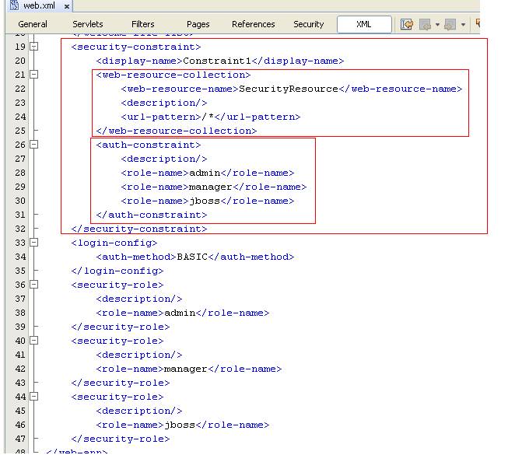This screenshot has width=508, height=455.
Task: Click closing security-role tag on line 47
Action: [121, 439]
